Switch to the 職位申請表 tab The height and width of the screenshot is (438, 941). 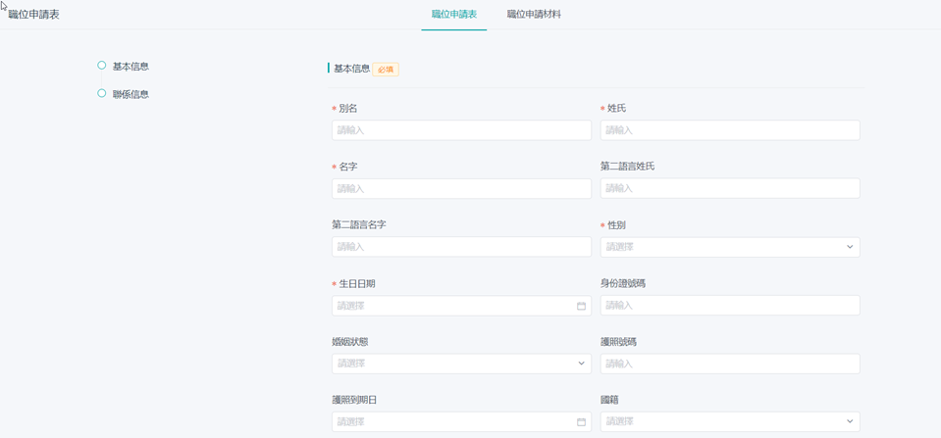click(454, 15)
